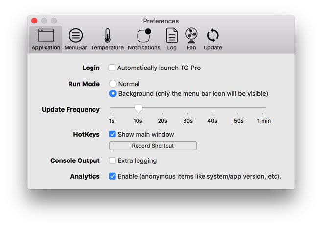
Task: Open the MenuBar preferences pane icon
Action: (x=75, y=35)
